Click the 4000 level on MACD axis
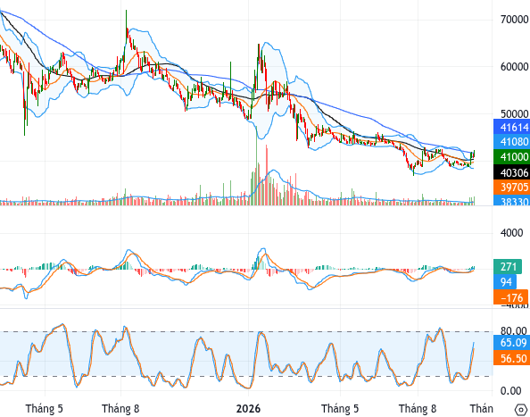The image size is (530, 417). coord(512,233)
